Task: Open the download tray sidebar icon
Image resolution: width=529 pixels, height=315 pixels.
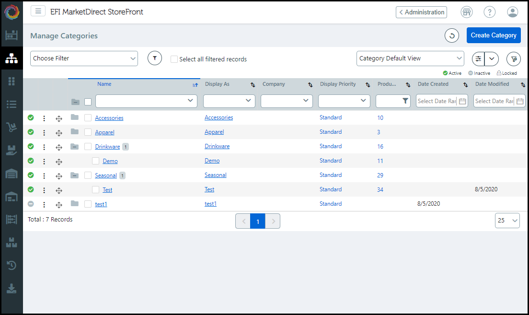Action: tap(11, 288)
